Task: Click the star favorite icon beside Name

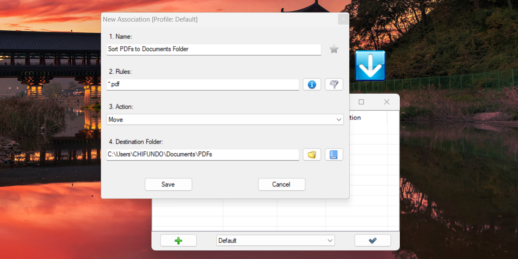Action: pyautogui.click(x=334, y=49)
